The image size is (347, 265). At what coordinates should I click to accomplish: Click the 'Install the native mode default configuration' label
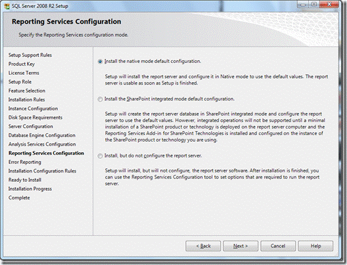pyautogui.click(x=152, y=61)
